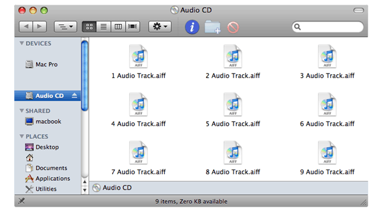Select 9 Audio Track.aiff file icon
The height and width of the screenshot is (216, 380).
pyautogui.click(x=327, y=152)
